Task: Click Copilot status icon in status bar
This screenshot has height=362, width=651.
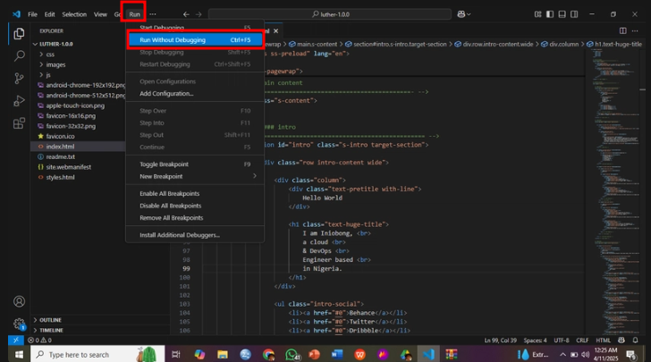Action: (x=621, y=340)
